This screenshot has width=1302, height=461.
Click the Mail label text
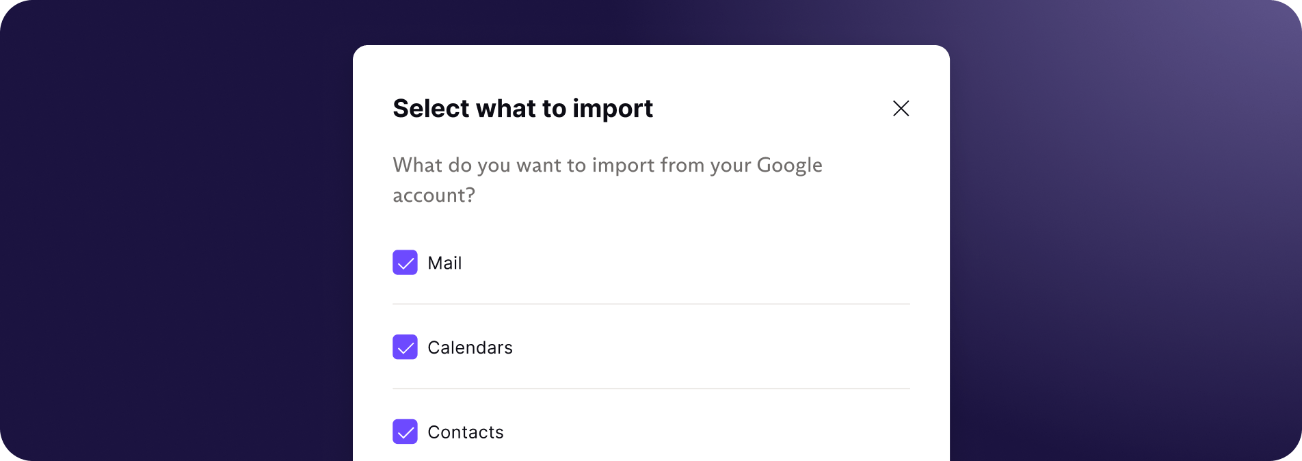(444, 263)
